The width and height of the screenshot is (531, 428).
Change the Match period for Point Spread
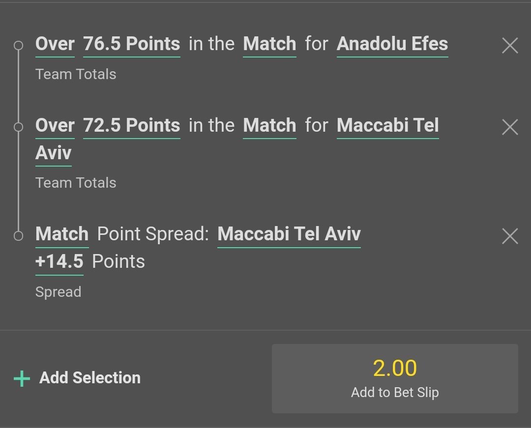pos(62,234)
